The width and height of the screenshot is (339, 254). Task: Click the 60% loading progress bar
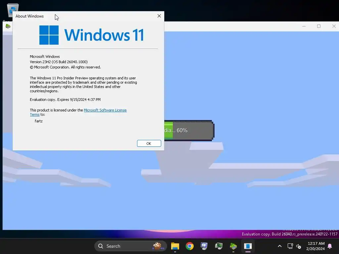189,130
